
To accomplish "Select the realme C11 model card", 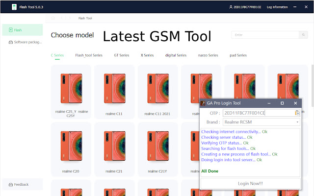I will 114,92.
